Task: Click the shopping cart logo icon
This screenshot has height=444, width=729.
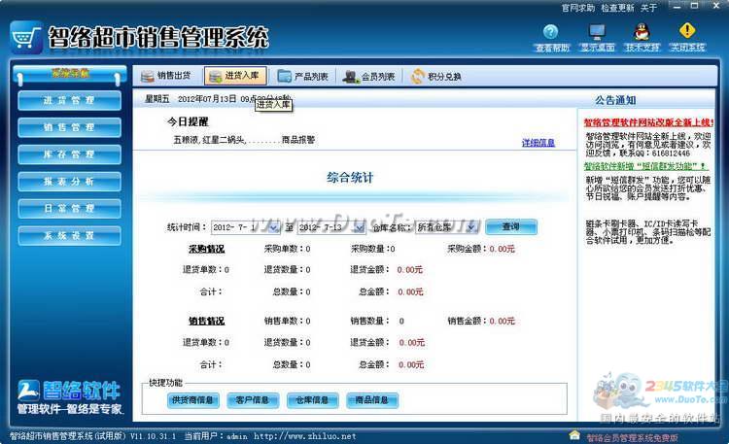Action: coord(26,37)
